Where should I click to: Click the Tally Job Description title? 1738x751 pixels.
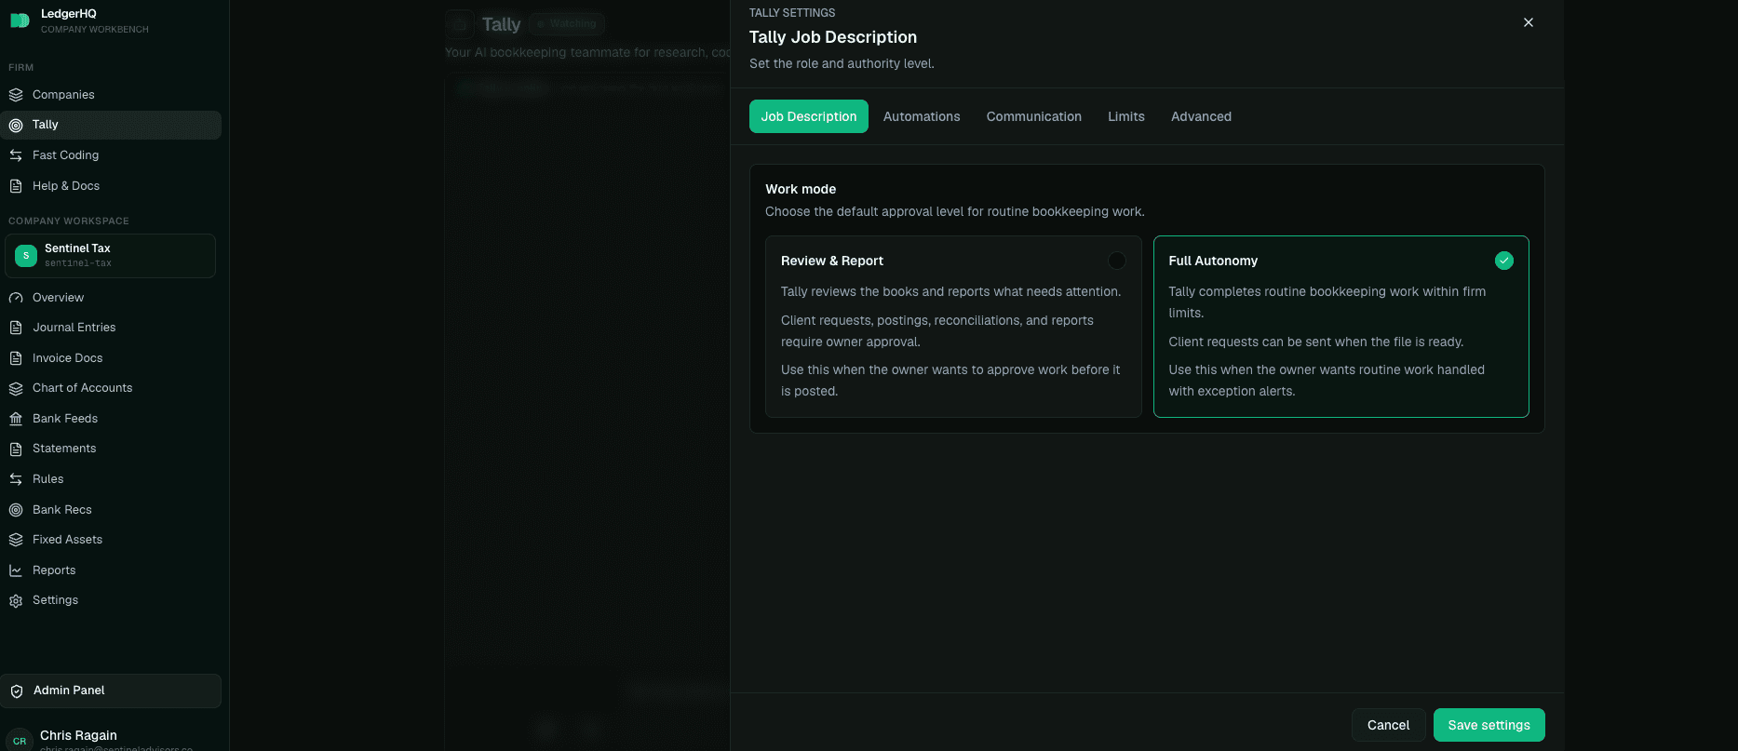[x=833, y=37]
